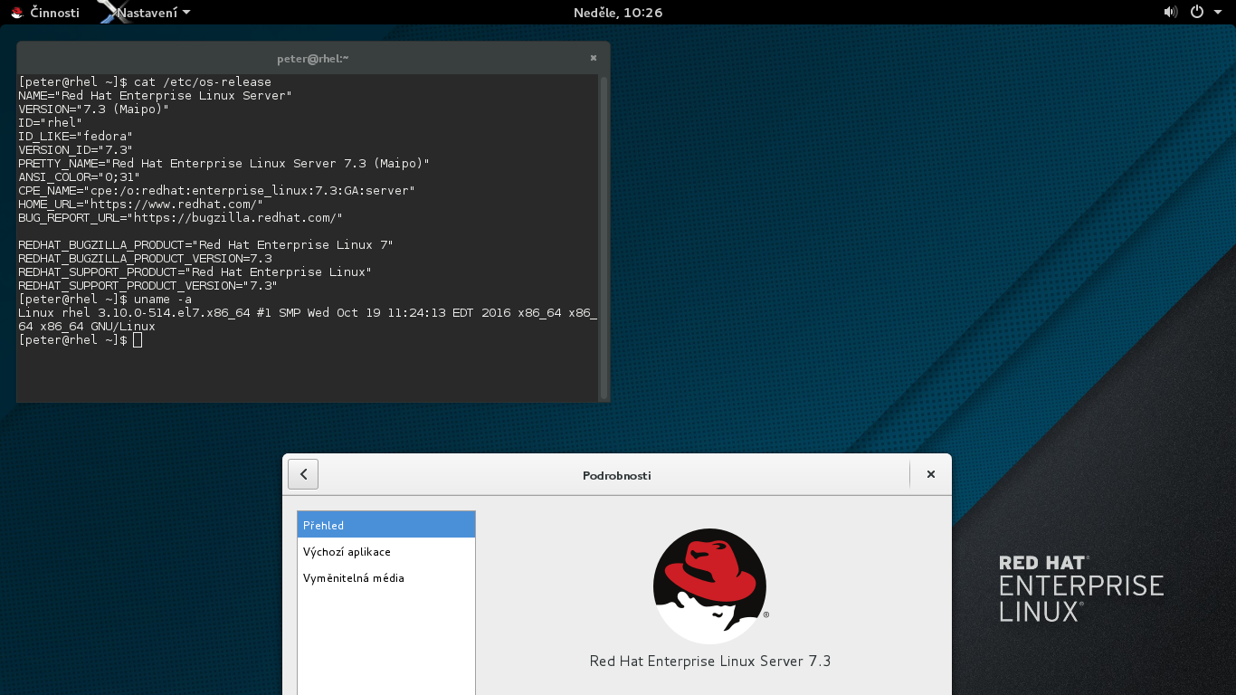
Task: Click the ID_LIKE="fedora" line
Action: tap(76, 136)
